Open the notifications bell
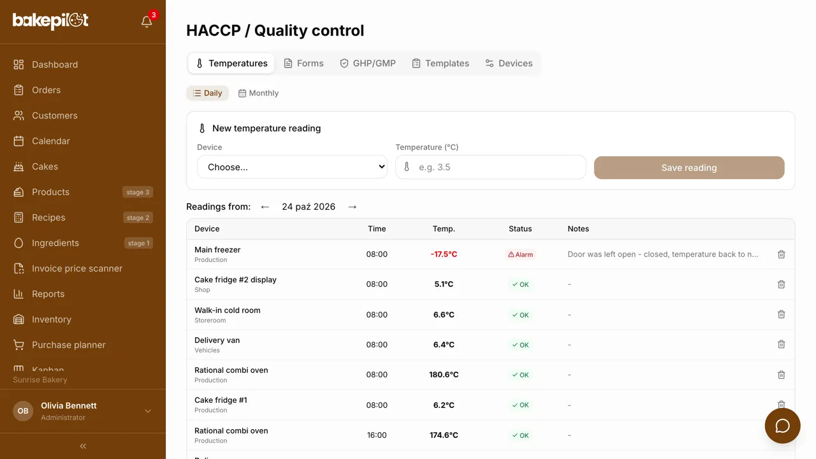 [147, 22]
